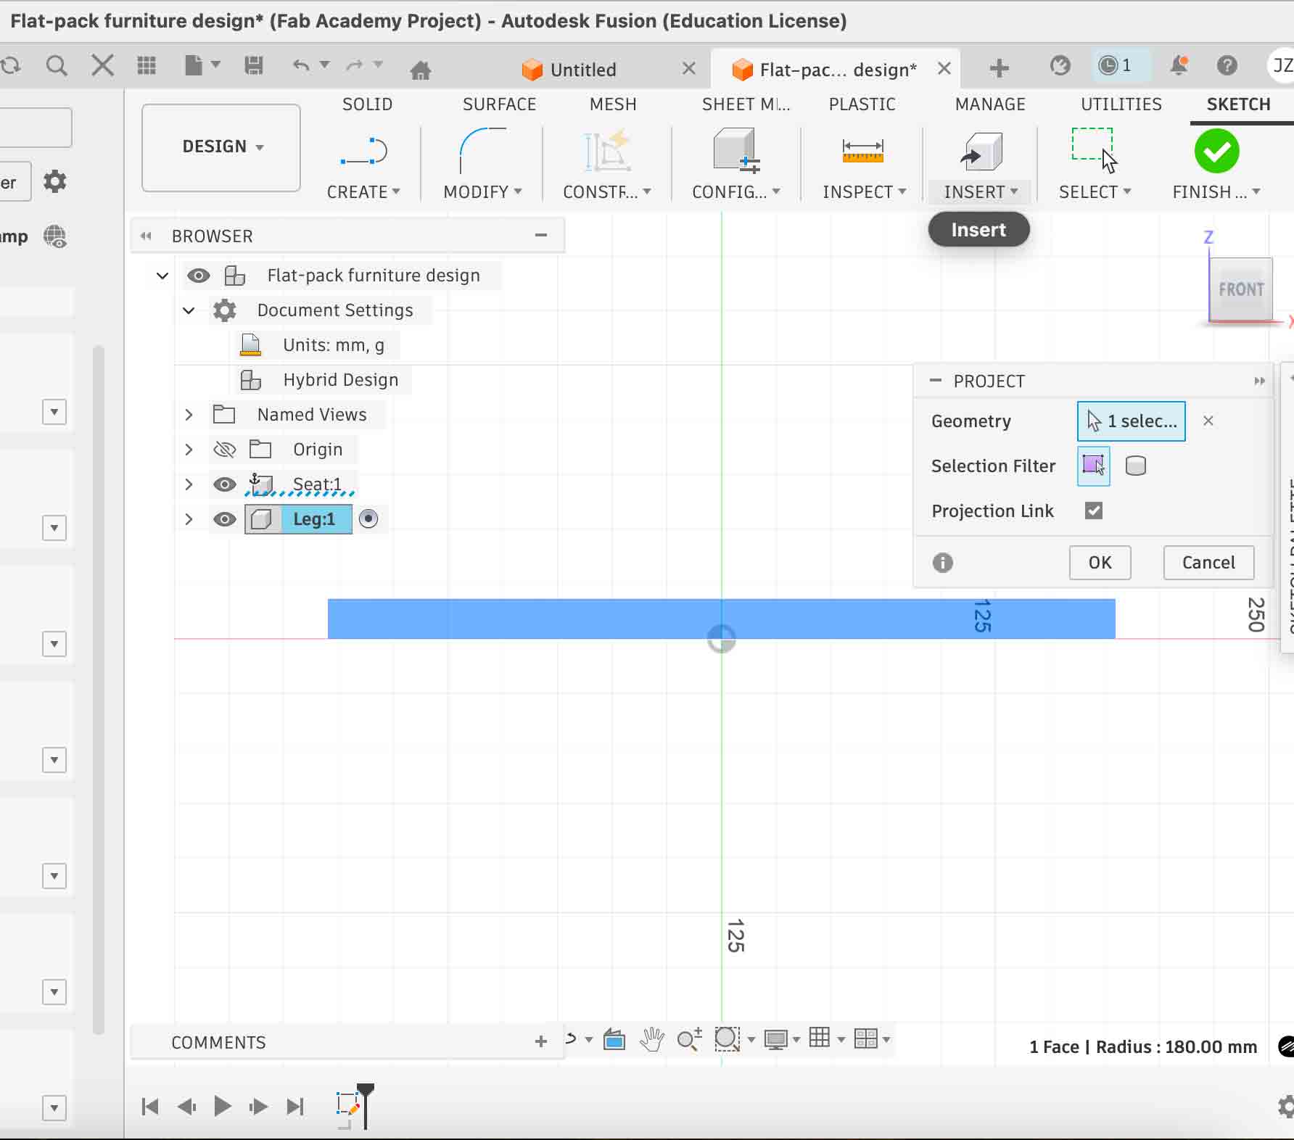Expand the Named Views folder
Screen dimensions: 1294x1140
(x=189, y=415)
